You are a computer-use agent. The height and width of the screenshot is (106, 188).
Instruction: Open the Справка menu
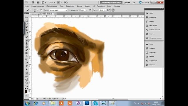[x=117, y=6]
